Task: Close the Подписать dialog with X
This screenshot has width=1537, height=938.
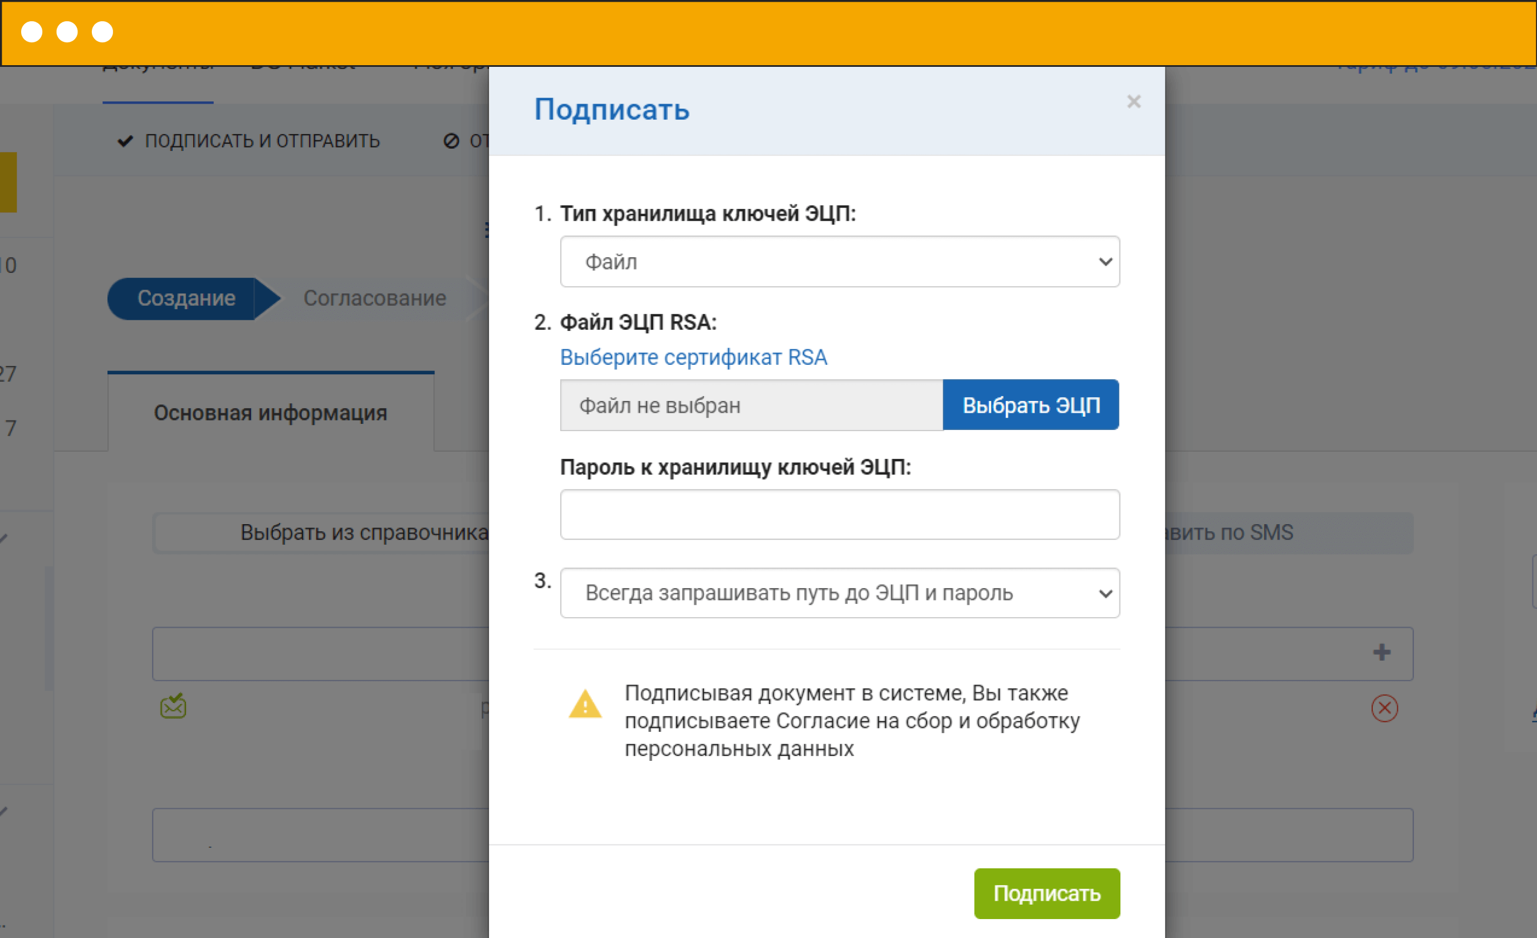Action: pyautogui.click(x=1133, y=101)
